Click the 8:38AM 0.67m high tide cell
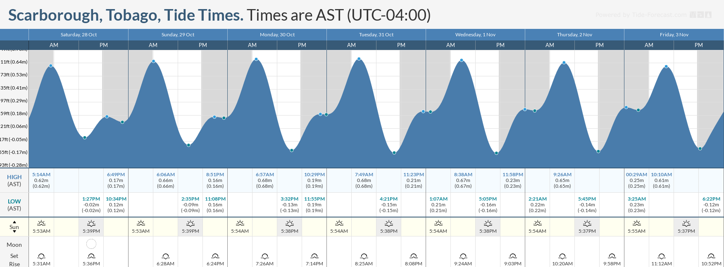Screen dimensions: 724x267 click(463, 180)
